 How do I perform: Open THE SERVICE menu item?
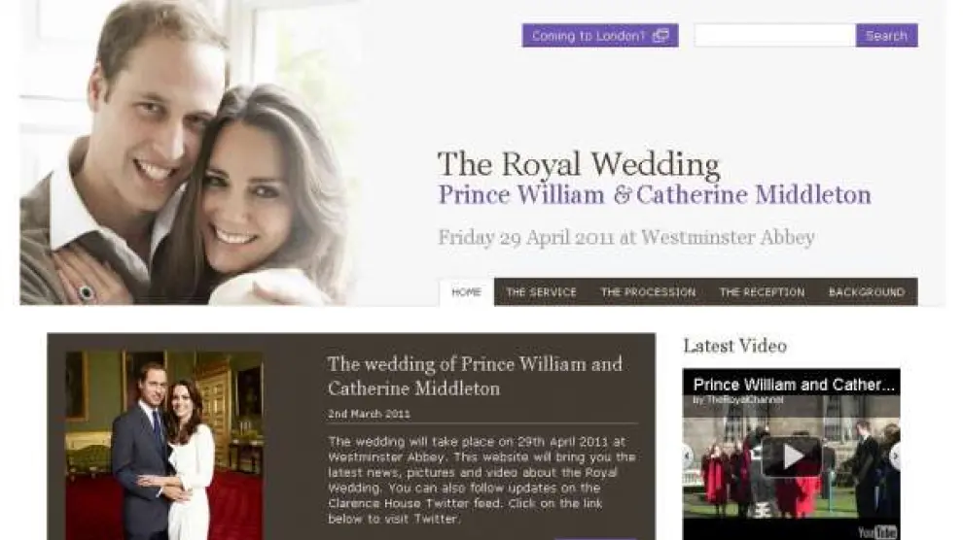(541, 291)
